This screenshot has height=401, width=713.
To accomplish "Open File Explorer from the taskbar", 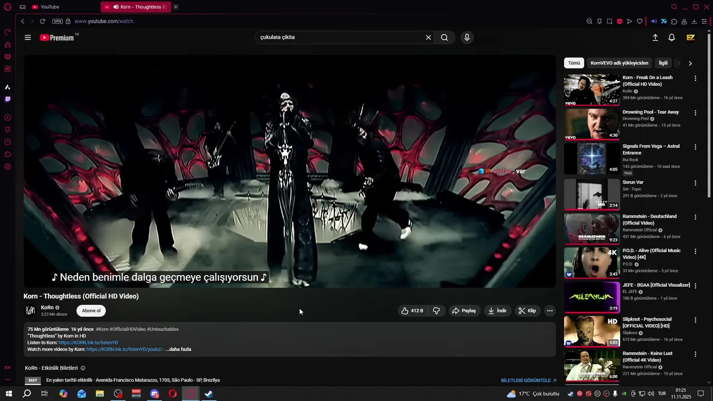I will pos(100,394).
